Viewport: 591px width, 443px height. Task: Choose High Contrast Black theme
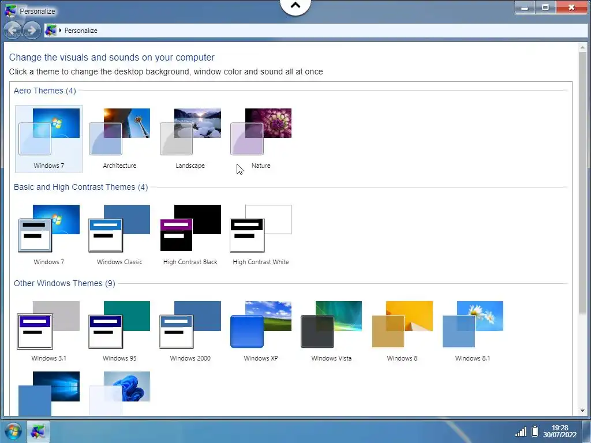190,235
